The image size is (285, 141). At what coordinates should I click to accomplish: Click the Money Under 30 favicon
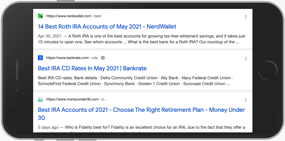click(x=40, y=100)
